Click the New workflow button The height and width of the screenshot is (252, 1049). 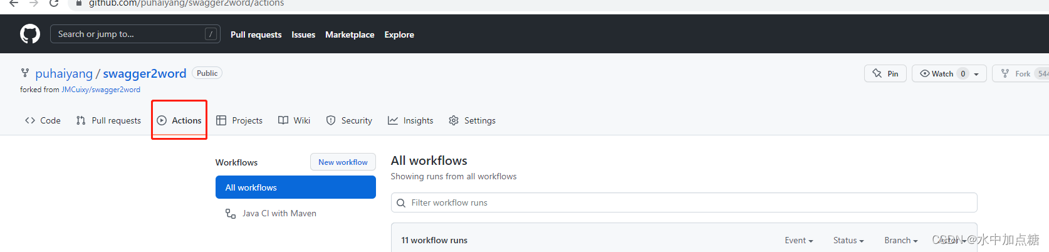343,162
